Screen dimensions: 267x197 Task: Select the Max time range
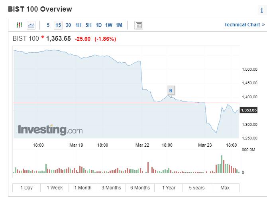point(225,188)
